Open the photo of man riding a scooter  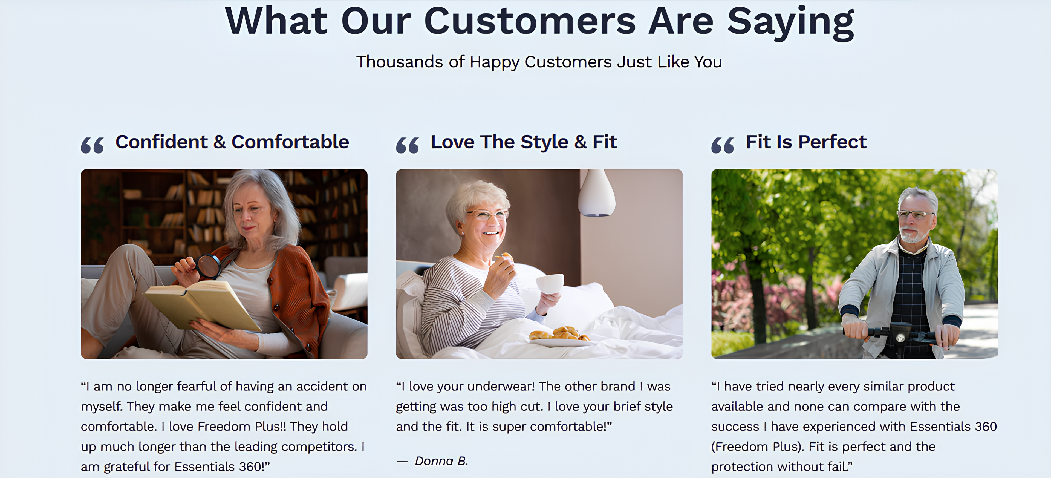854,264
